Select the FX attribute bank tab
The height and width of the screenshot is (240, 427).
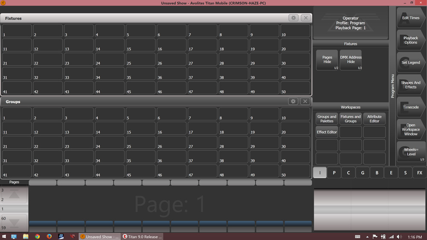click(420, 173)
